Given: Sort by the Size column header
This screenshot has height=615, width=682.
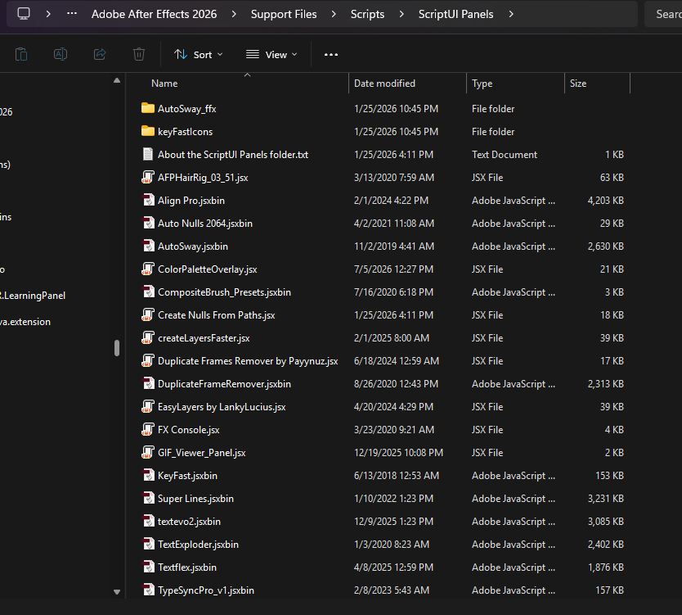Looking at the screenshot, I should (x=578, y=84).
